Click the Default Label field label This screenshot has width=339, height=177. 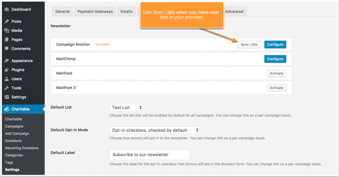[x=63, y=153]
